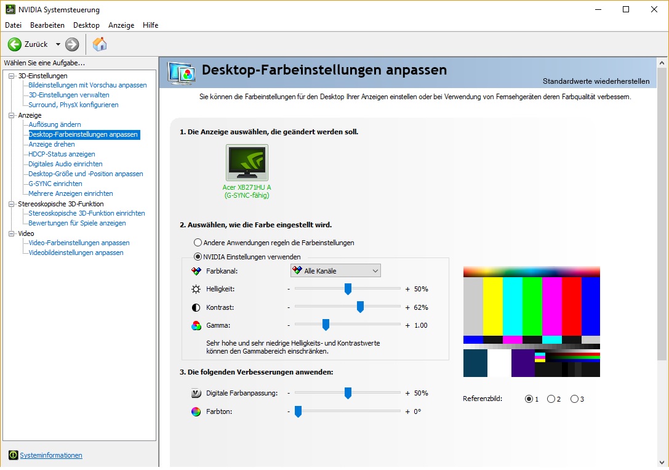This screenshot has width=669, height=470.
Task: Click the scrollbar up arrow
Action: click(662, 63)
